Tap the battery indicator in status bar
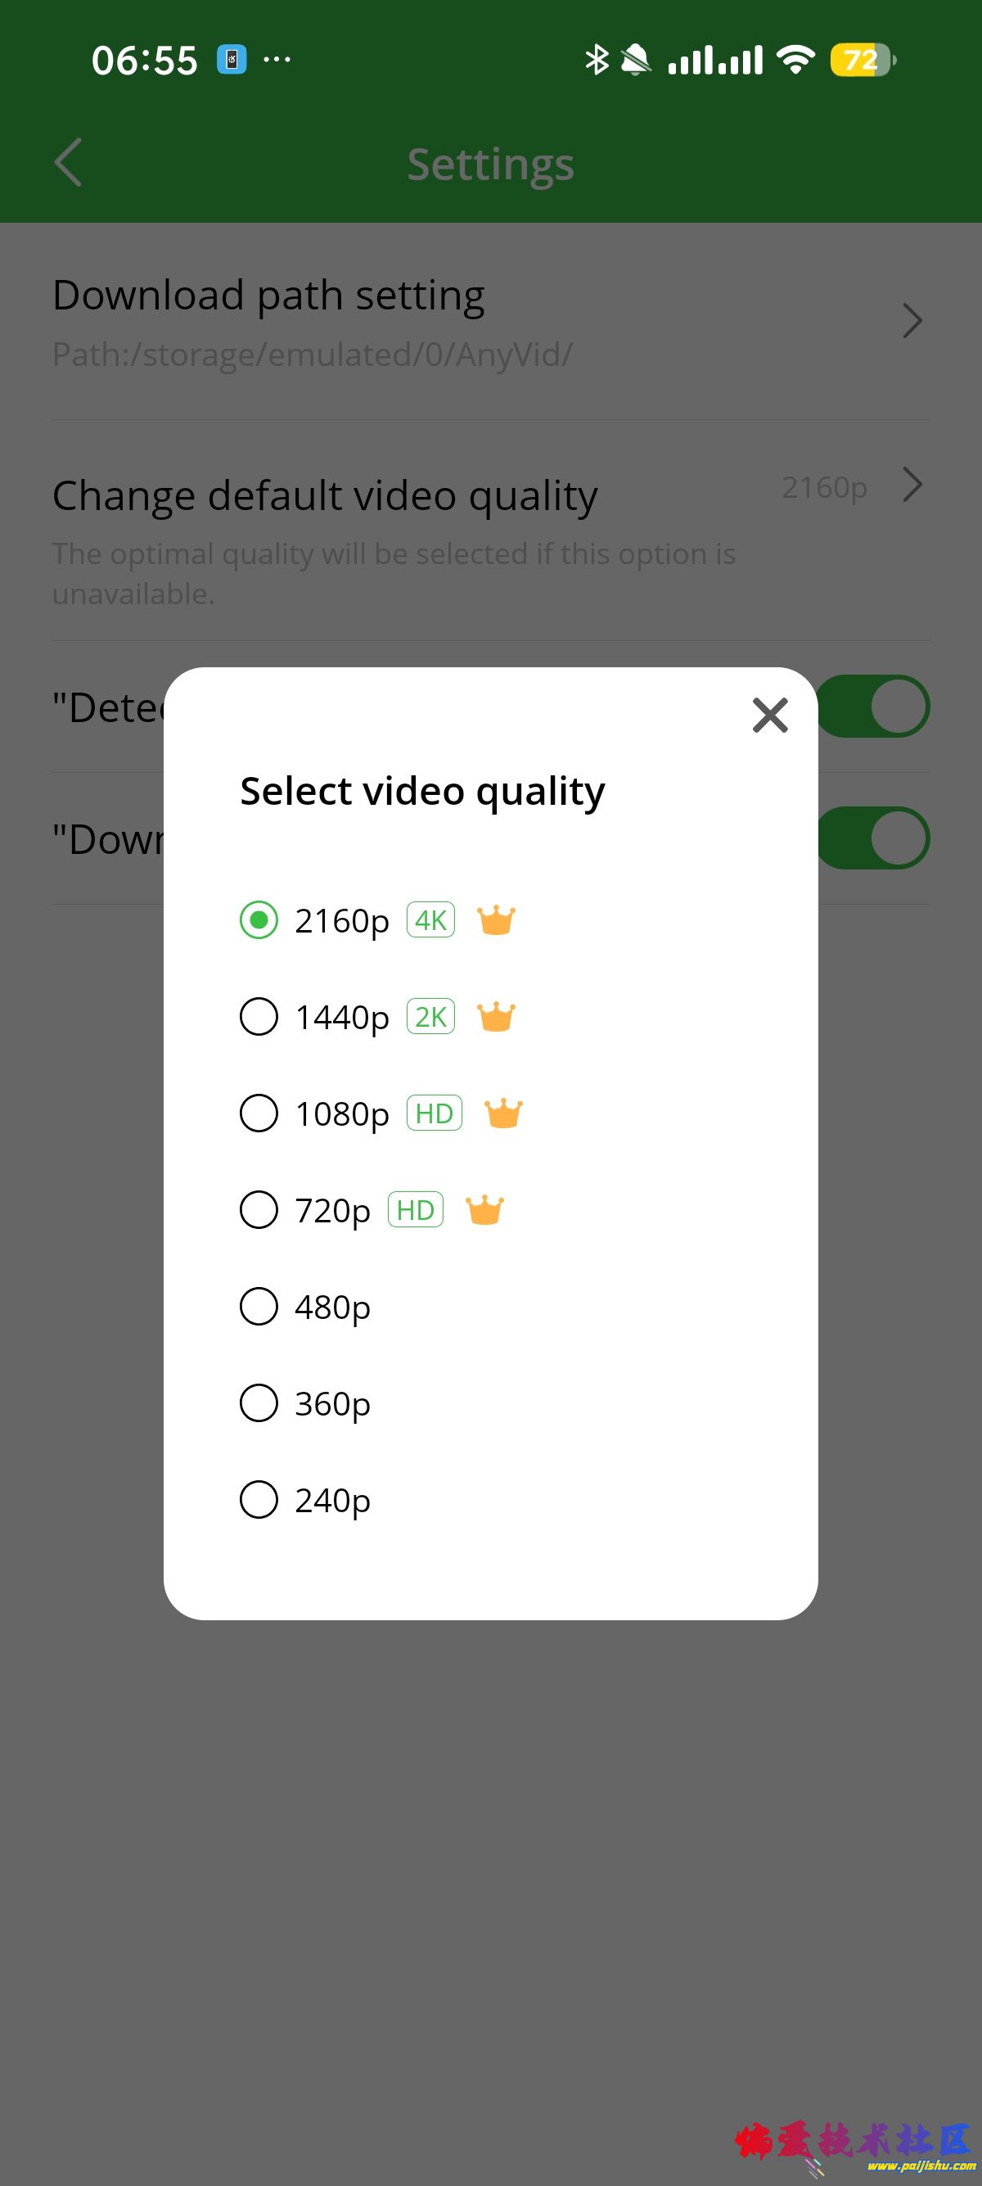This screenshot has width=982, height=2186. click(x=863, y=61)
